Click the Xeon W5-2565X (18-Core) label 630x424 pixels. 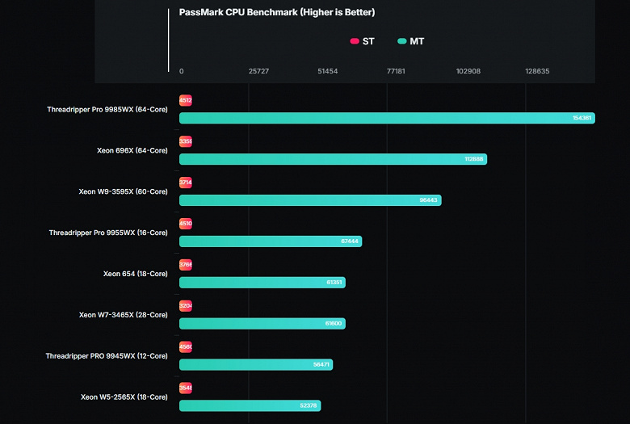[124, 397]
